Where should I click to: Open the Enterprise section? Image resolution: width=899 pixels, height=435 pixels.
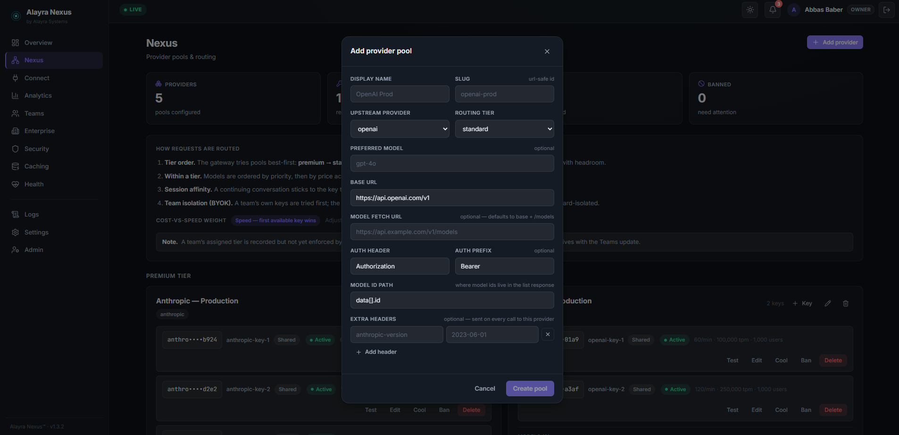click(x=54, y=131)
